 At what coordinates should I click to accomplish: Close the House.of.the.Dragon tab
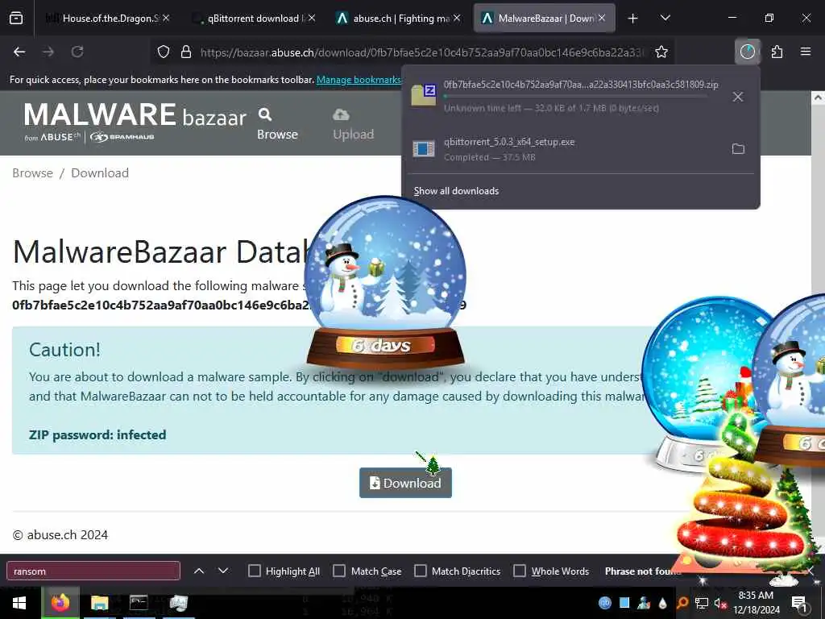pyautogui.click(x=166, y=18)
